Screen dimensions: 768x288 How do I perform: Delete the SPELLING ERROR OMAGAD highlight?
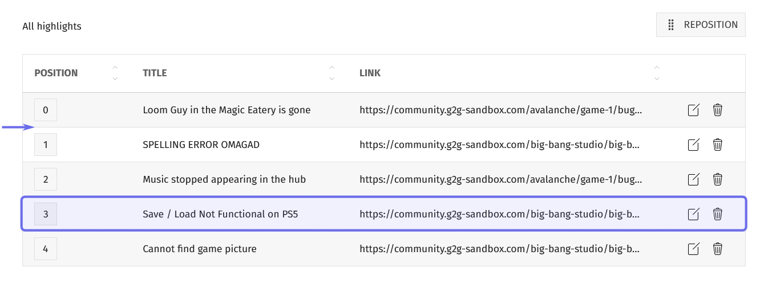pos(718,145)
